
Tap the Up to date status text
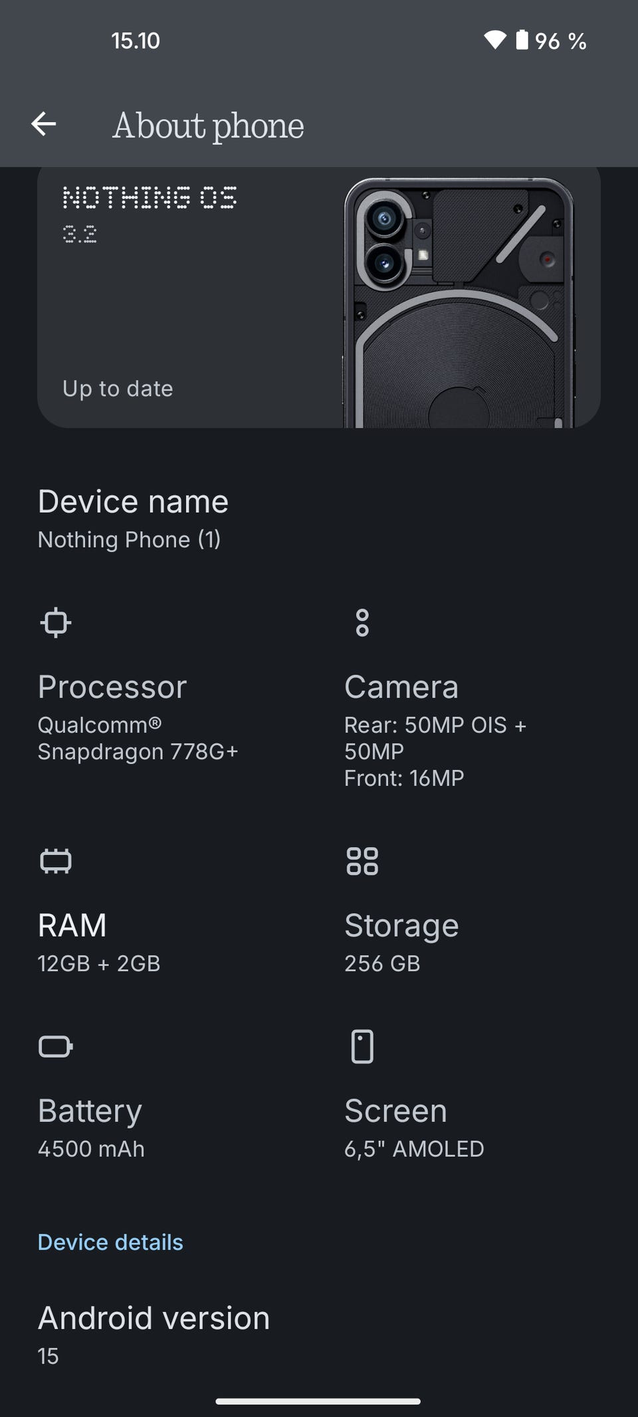pos(118,389)
